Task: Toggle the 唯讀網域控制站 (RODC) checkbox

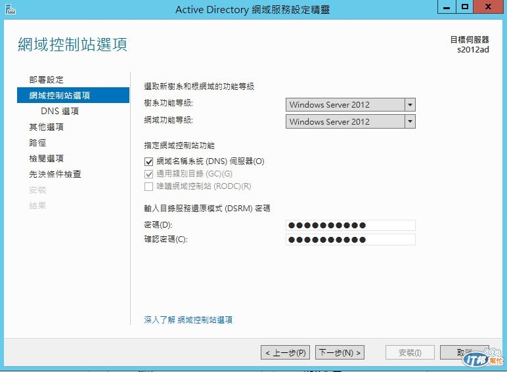Action: click(148, 186)
